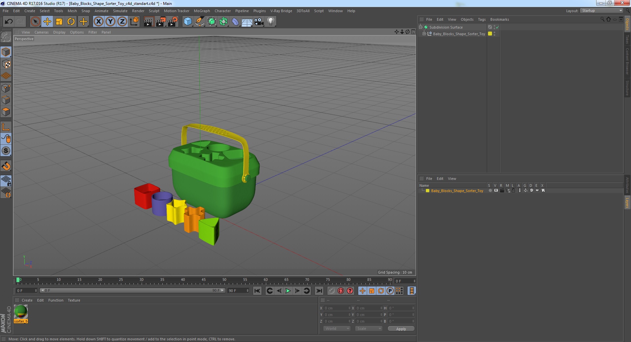631x342 pixels.
Task: Open the Layout Startup dropdown
Action: point(601,11)
